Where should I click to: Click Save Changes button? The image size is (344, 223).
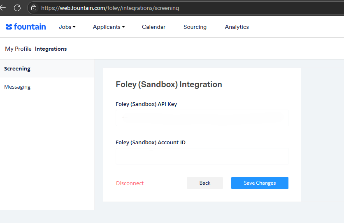pyautogui.click(x=260, y=183)
